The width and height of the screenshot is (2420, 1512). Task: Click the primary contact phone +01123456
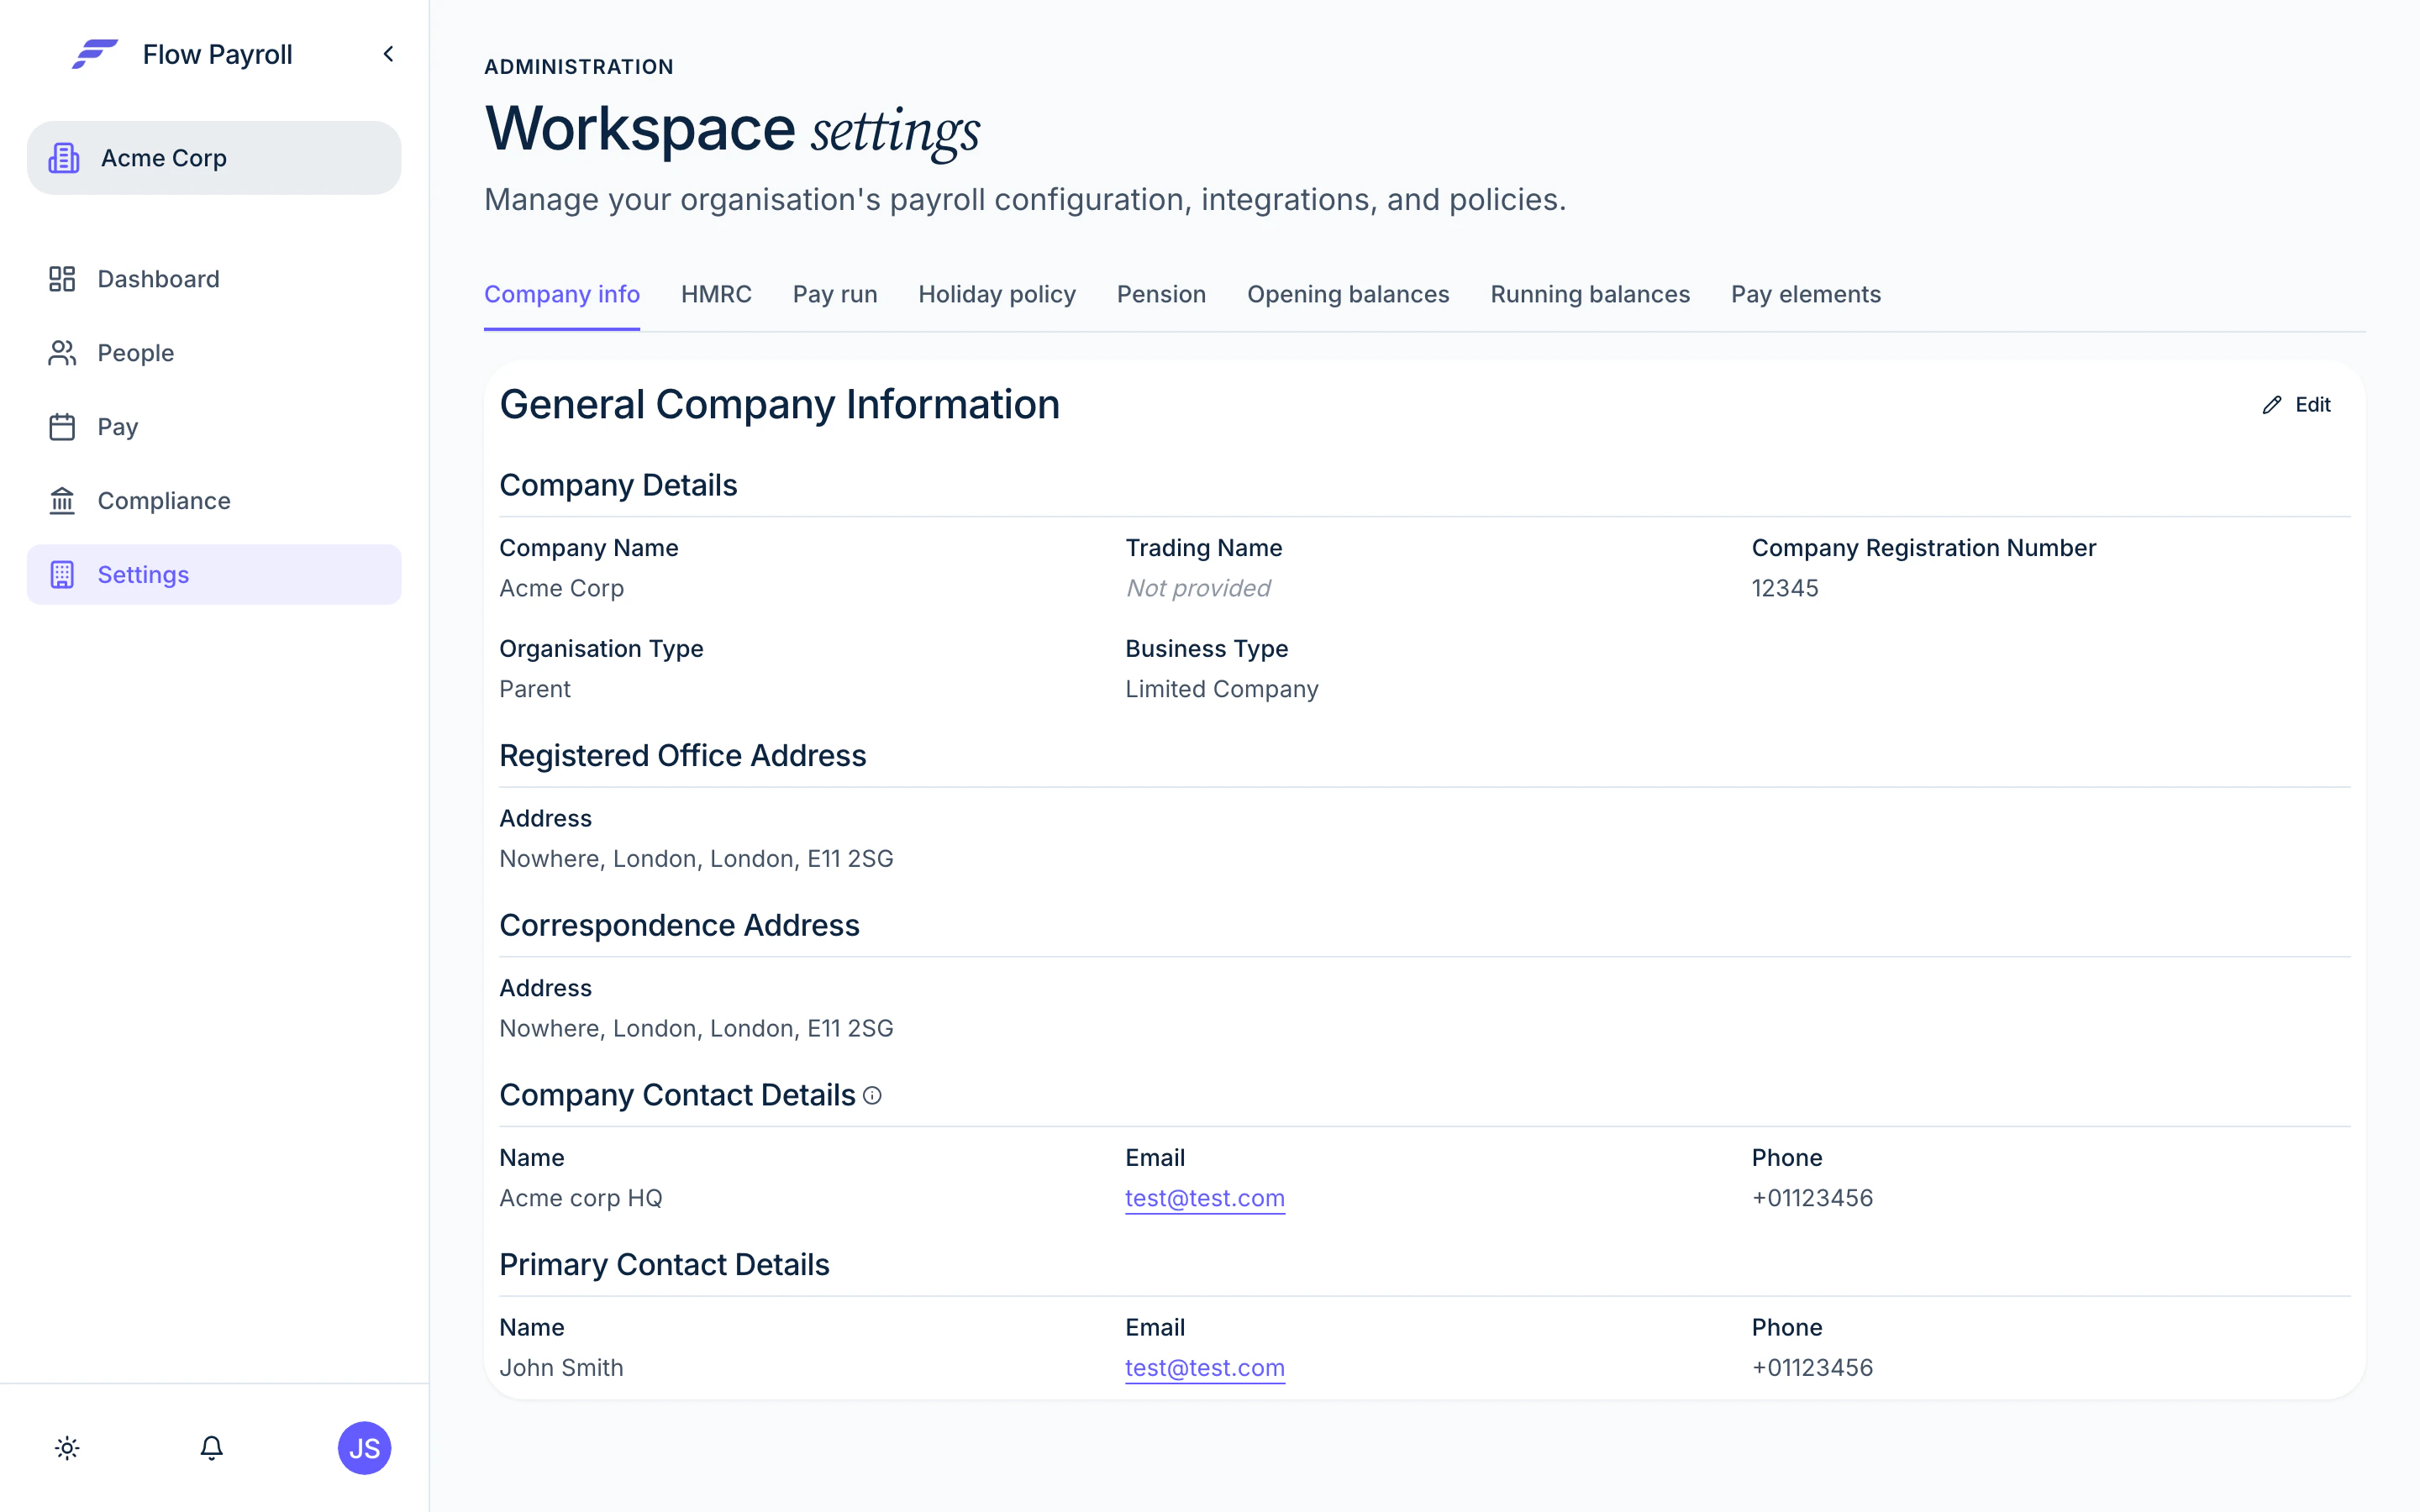click(x=1812, y=1368)
